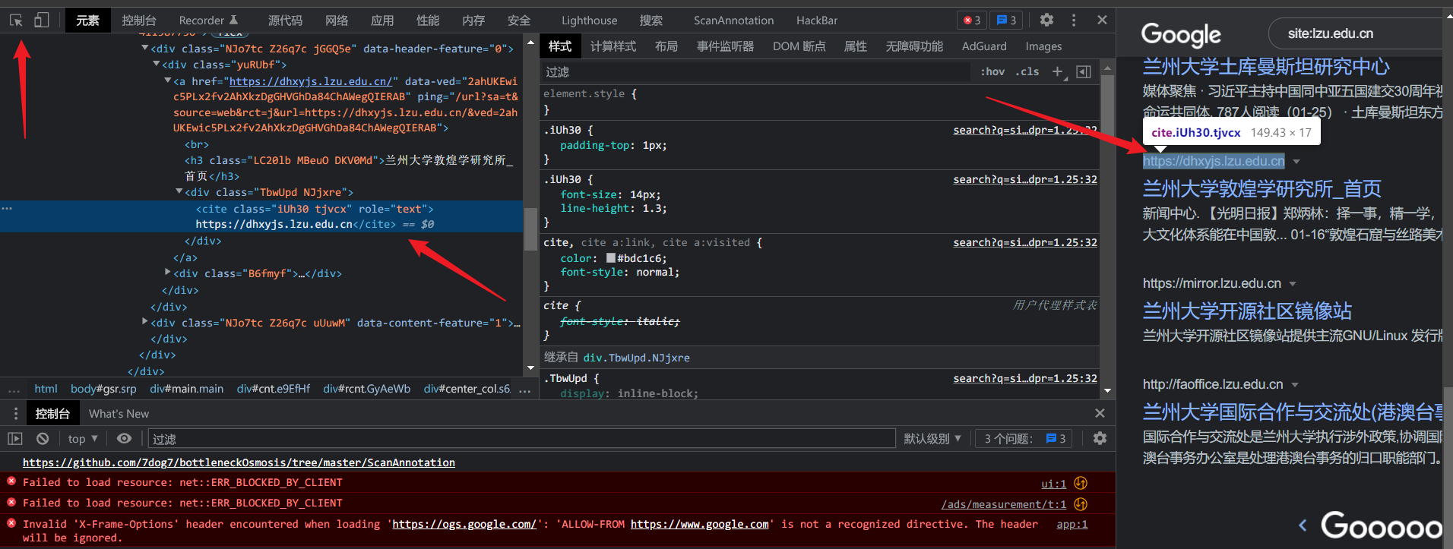
Task: Collapse the a href dhxyjs.lzu.edu.cn node
Action: coord(168,80)
